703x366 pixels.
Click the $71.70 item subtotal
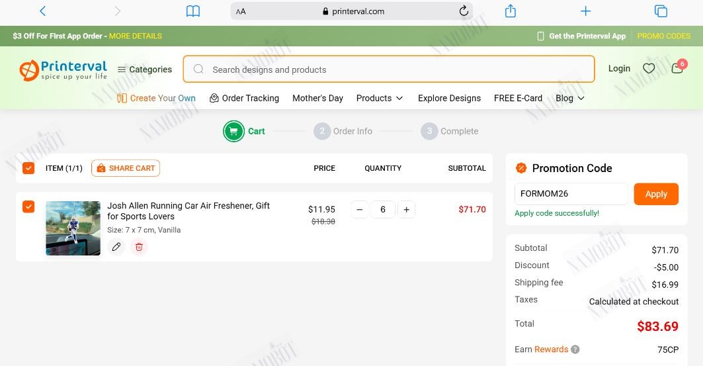(472, 209)
